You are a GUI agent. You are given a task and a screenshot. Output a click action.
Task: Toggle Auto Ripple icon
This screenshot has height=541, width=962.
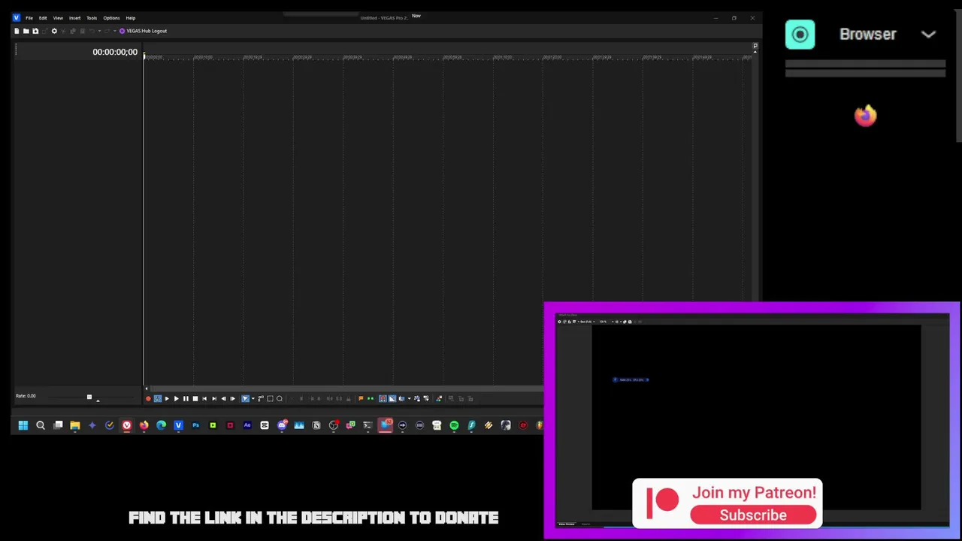401,398
